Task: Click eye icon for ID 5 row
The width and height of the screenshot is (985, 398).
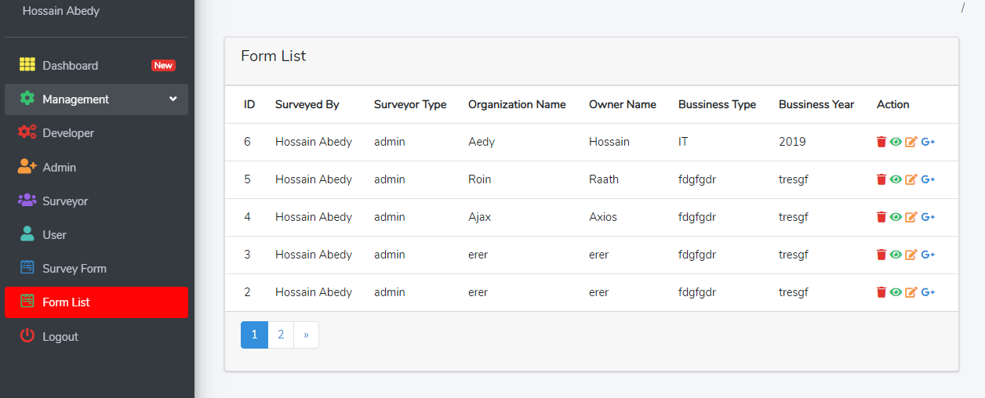Action: (896, 179)
